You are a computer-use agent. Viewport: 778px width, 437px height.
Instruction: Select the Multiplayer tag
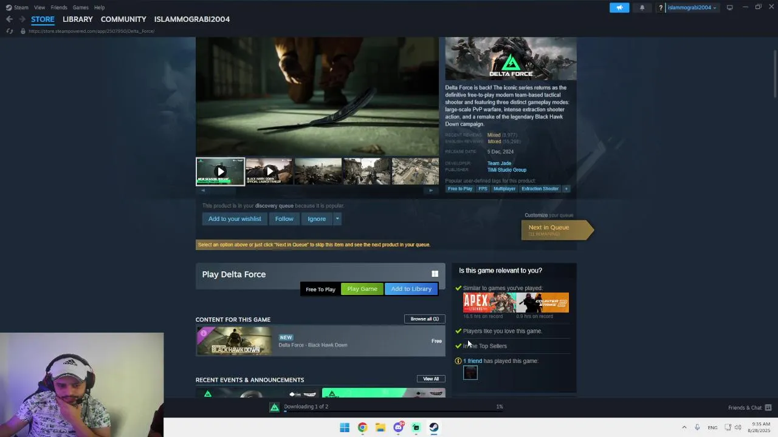point(504,189)
